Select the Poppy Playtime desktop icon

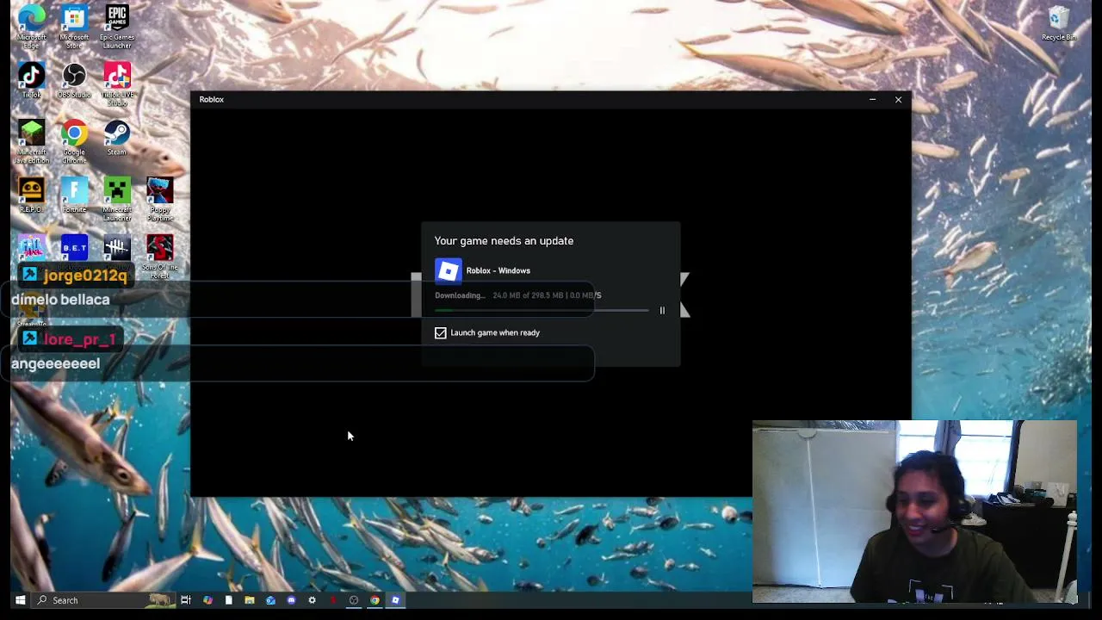[x=160, y=199]
